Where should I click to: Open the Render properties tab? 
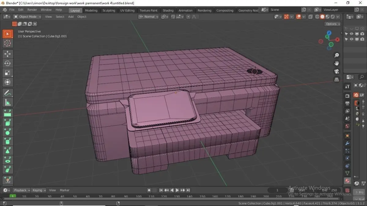347,96
